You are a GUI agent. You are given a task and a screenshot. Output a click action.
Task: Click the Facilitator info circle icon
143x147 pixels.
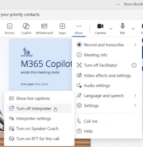134,65
